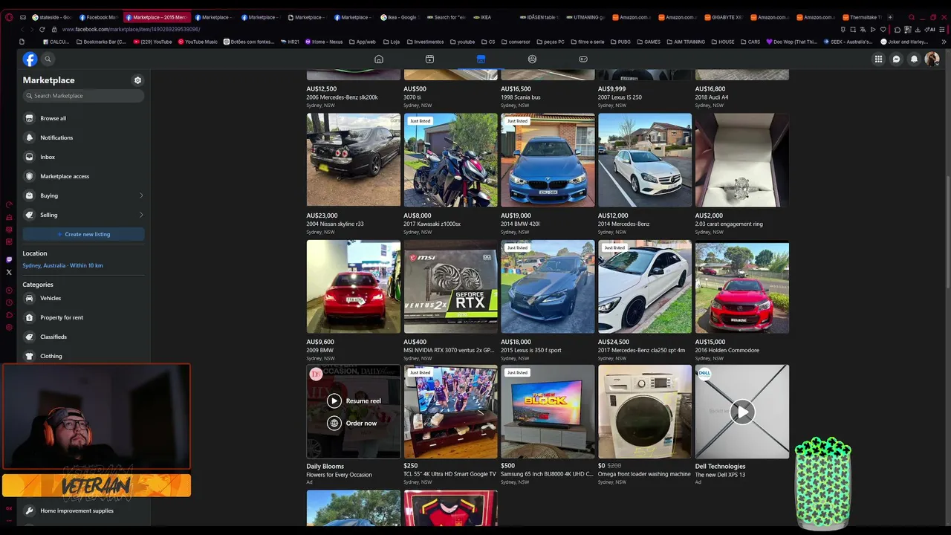Open X from the Opera sidebar
The width and height of the screenshot is (951, 535).
tap(9, 272)
